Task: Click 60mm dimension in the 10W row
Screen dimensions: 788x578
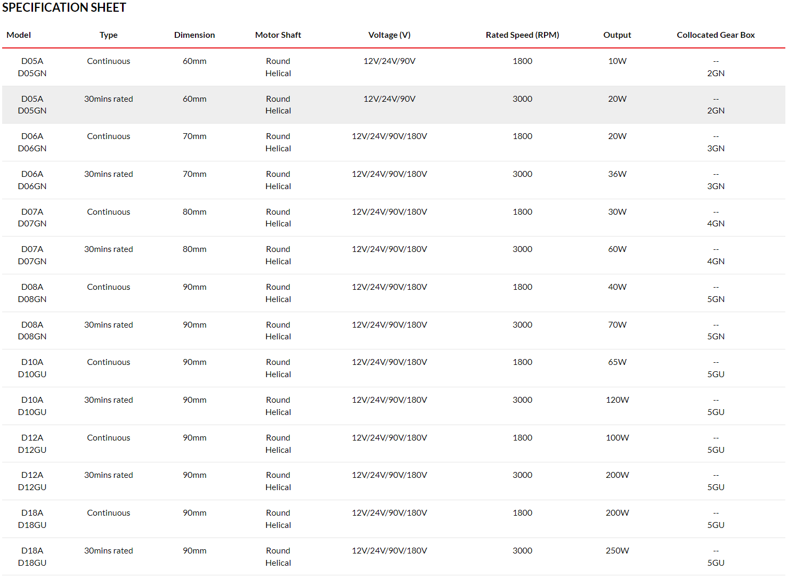Action: [x=194, y=61]
